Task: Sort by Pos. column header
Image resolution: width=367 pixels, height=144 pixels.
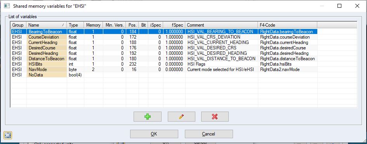Action: coord(132,25)
